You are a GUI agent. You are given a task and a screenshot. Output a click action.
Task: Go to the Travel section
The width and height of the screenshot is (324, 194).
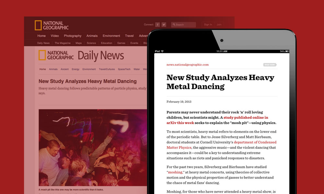pos(129,36)
